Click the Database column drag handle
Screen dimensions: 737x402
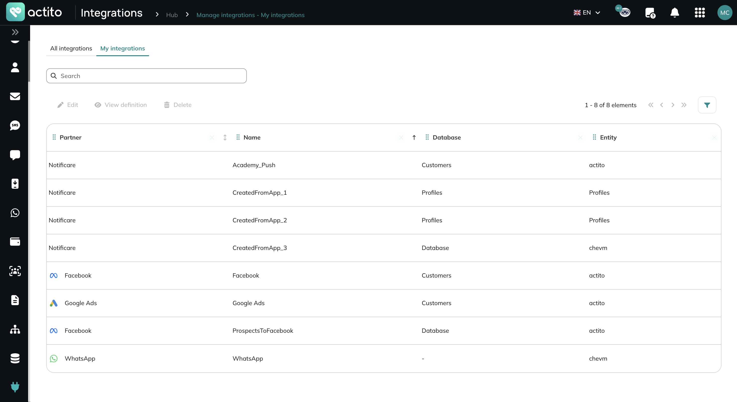click(x=427, y=137)
